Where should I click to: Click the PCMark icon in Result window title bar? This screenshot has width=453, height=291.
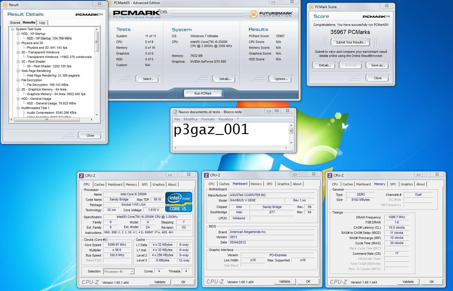click(x=5, y=5)
